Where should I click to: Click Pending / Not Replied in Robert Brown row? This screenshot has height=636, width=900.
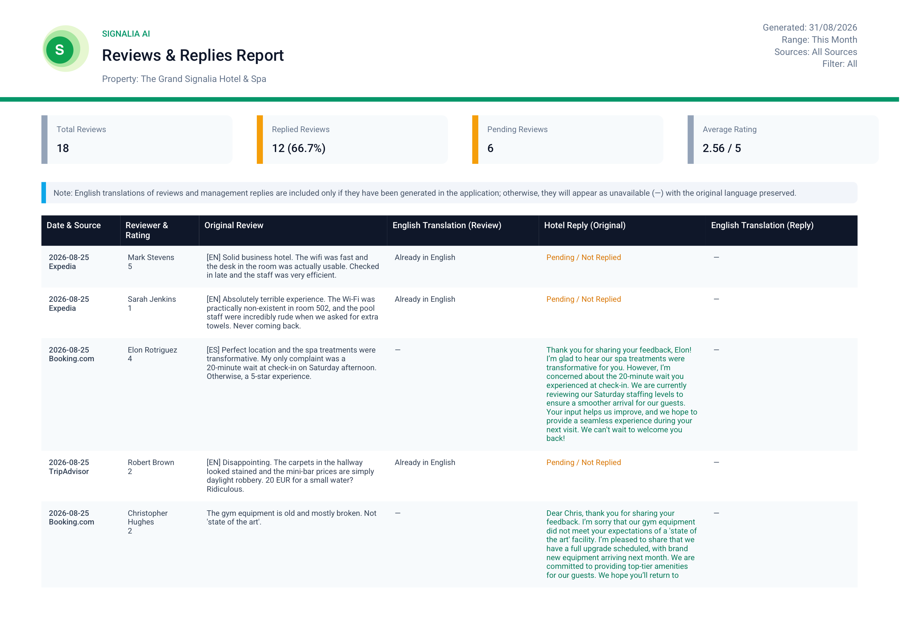[x=584, y=462]
